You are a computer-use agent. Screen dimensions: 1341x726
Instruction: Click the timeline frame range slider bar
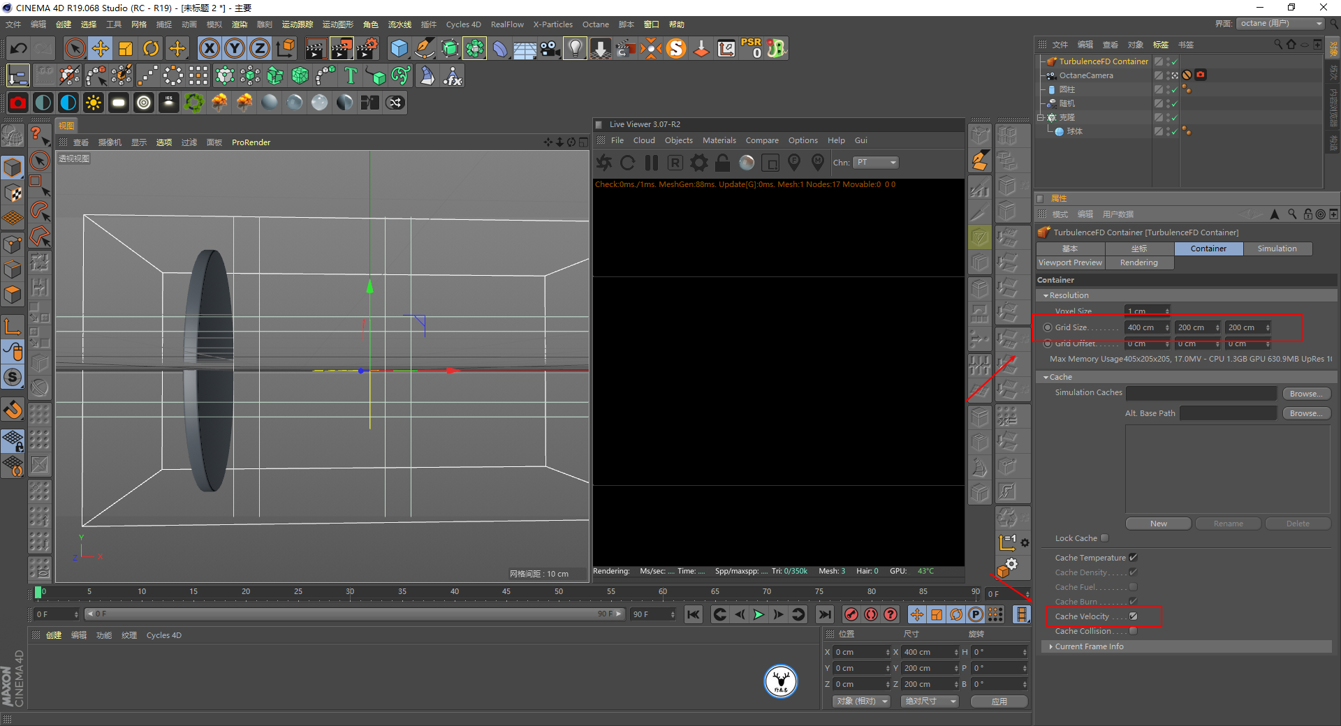click(x=353, y=614)
